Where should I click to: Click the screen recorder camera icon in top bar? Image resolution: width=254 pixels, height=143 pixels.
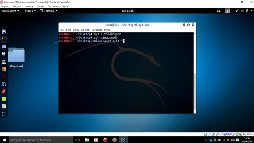pos(219,11)
